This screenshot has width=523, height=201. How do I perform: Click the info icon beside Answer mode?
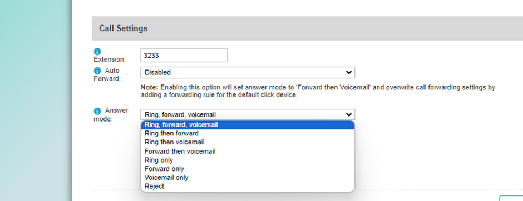click(97, 111)
